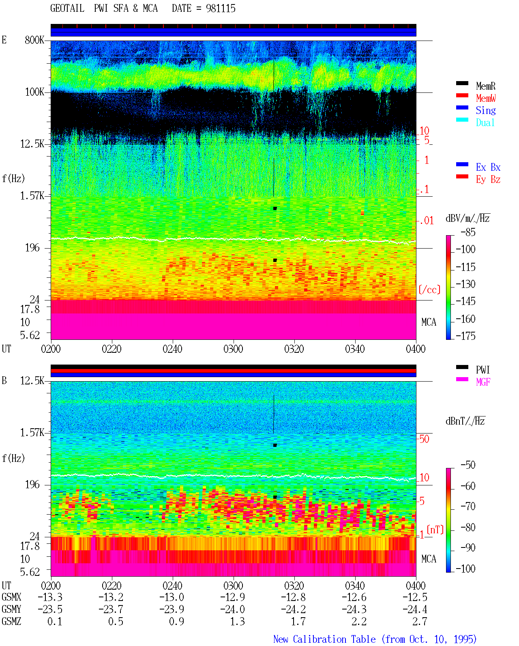This screenshot has height=646, width=519.
Task: Select the red '[/cc]' density unit label
Action: [x=429, y=290]
